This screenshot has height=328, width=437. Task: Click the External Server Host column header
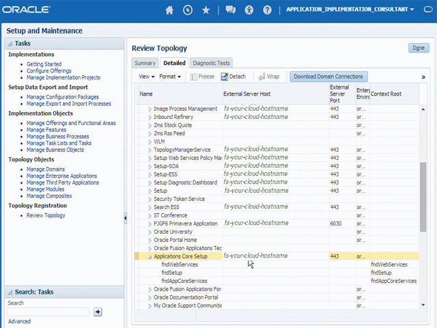click(x=276, y=94)
